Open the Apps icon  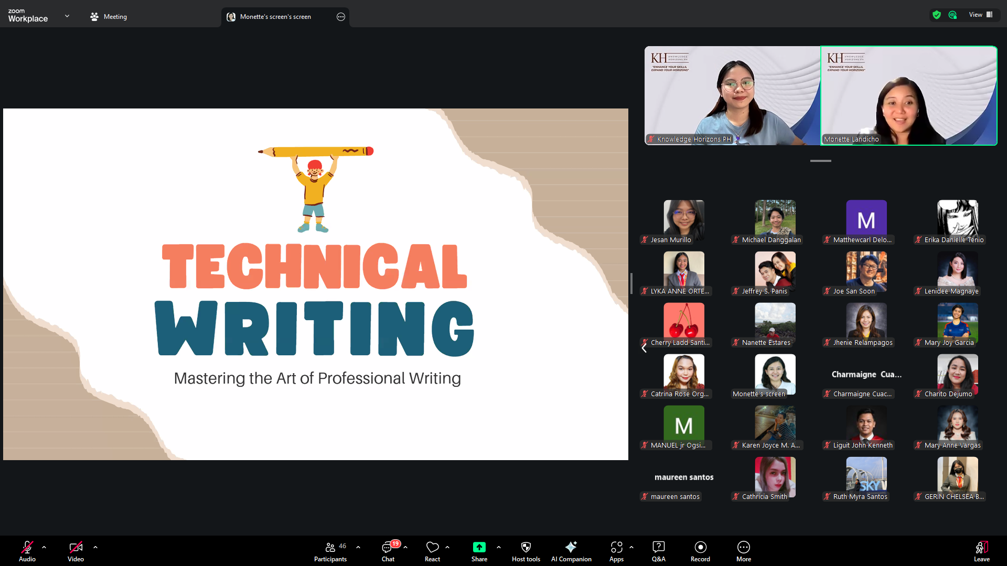tap(616, 548)
